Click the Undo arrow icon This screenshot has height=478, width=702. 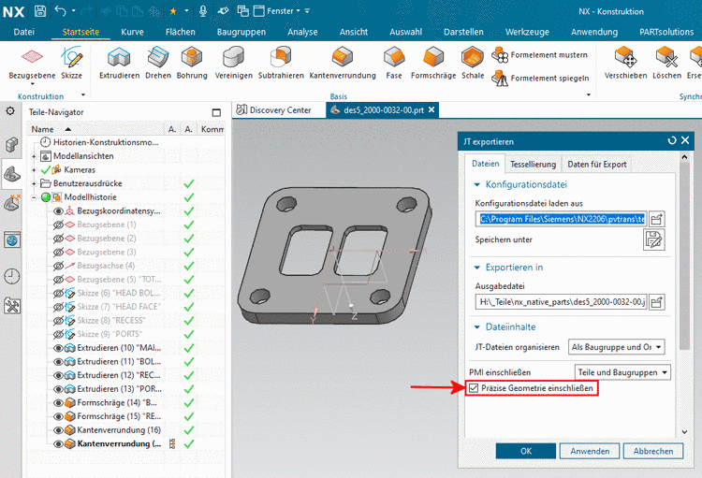[x=61, y=10]
